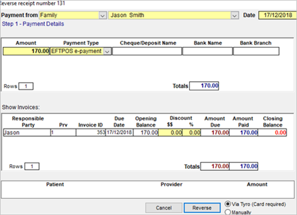
Task: Click the Cheque/Deposit Name field
Action: tap(147, 51)
